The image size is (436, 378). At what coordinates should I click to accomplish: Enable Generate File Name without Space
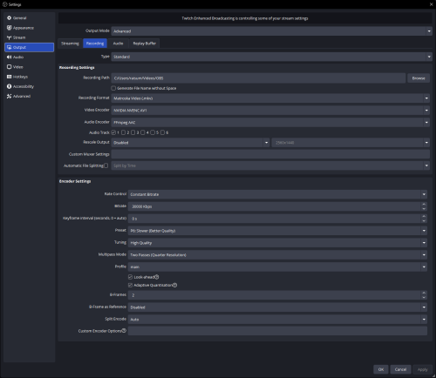point(113,88)
